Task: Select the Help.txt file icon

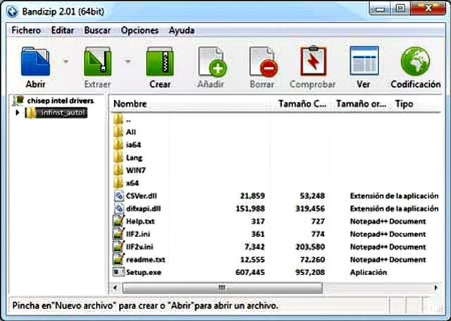Action: [118, 221]
